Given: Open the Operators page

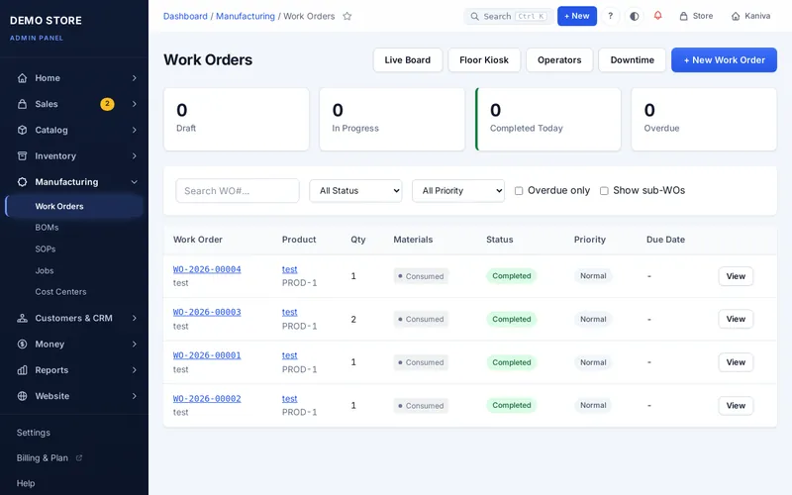Looking at the screenshot, I should tap(559, 60).
